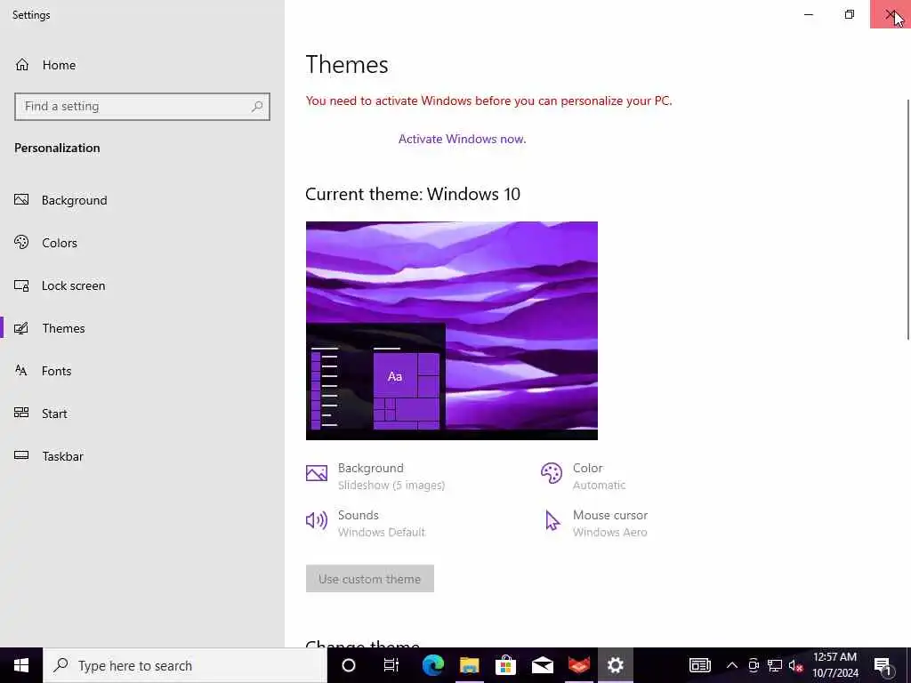The width and height of the screenshot is (911, 683).
Task: Open network status tray icon
Action: tap(775, 665)
